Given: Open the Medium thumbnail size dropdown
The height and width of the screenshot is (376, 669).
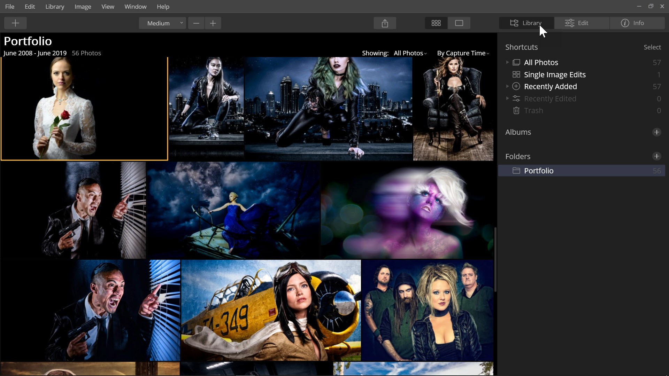Looking at the screenshot, I should click(162, 23).
